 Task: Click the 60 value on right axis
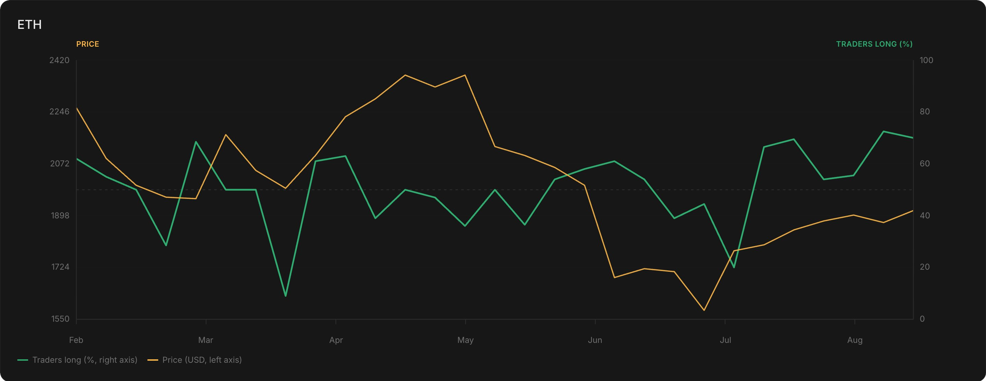tap(925, 163)
